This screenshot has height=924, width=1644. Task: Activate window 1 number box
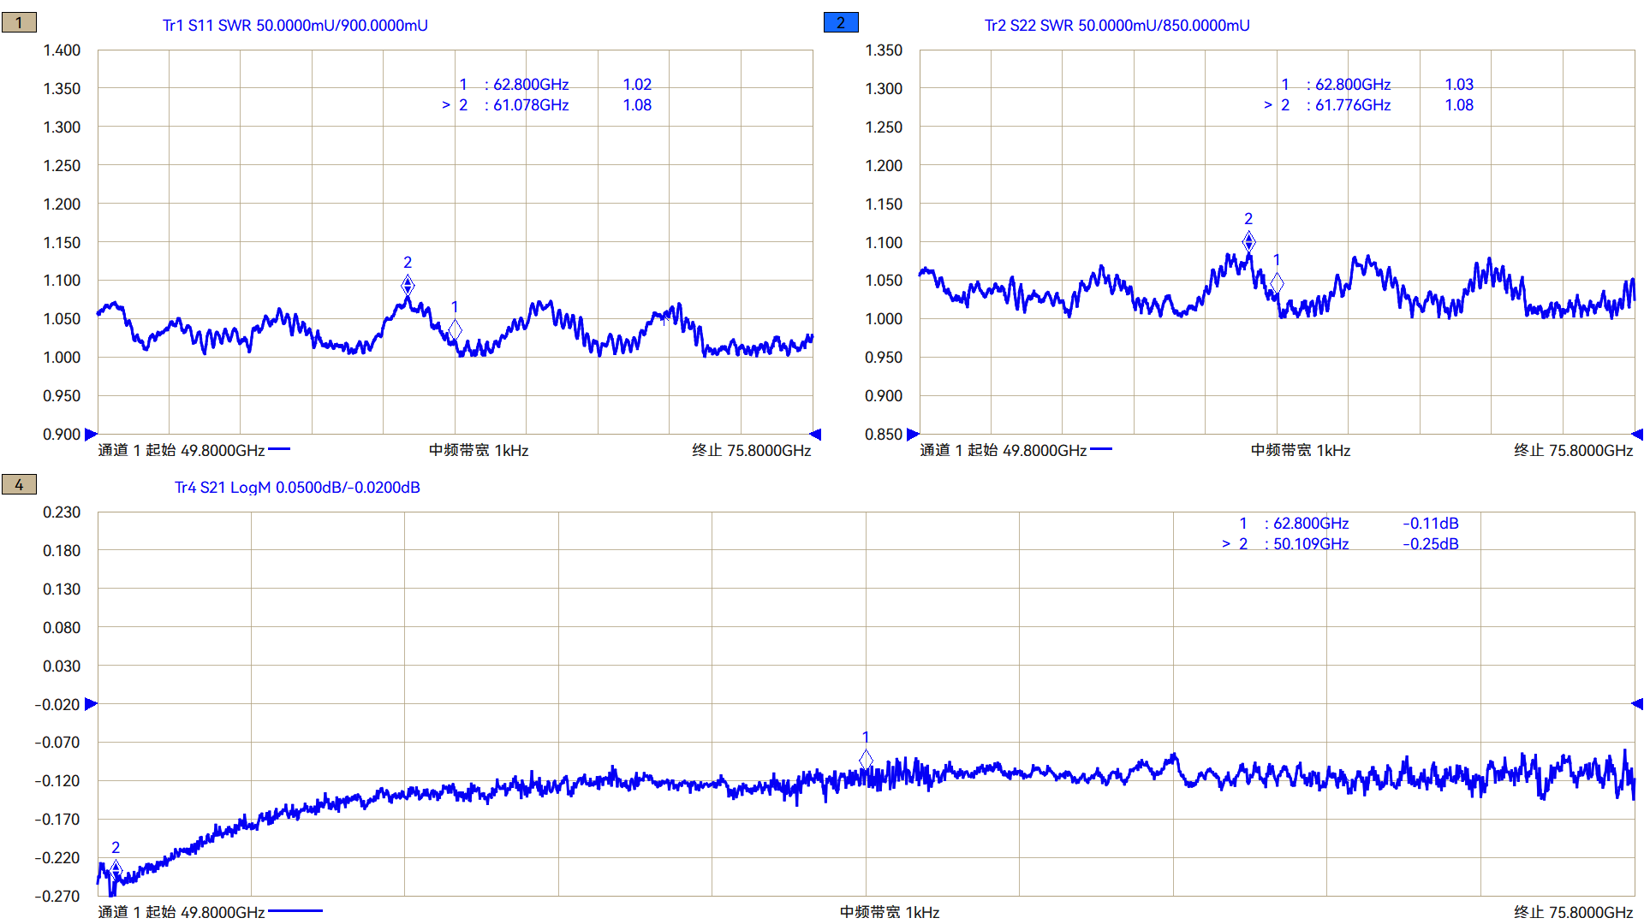[19, 23]
